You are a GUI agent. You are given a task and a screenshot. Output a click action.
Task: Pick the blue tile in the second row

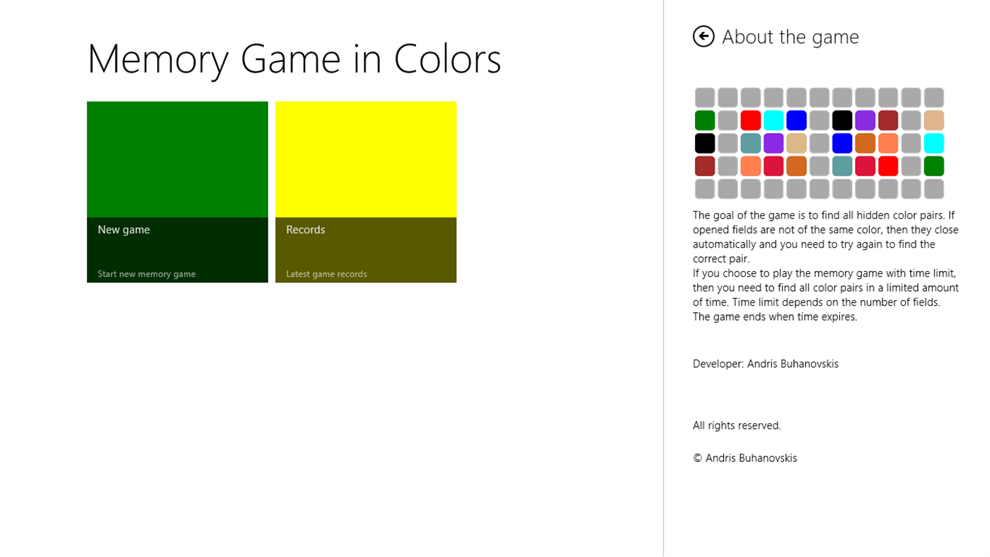[796, 120]
